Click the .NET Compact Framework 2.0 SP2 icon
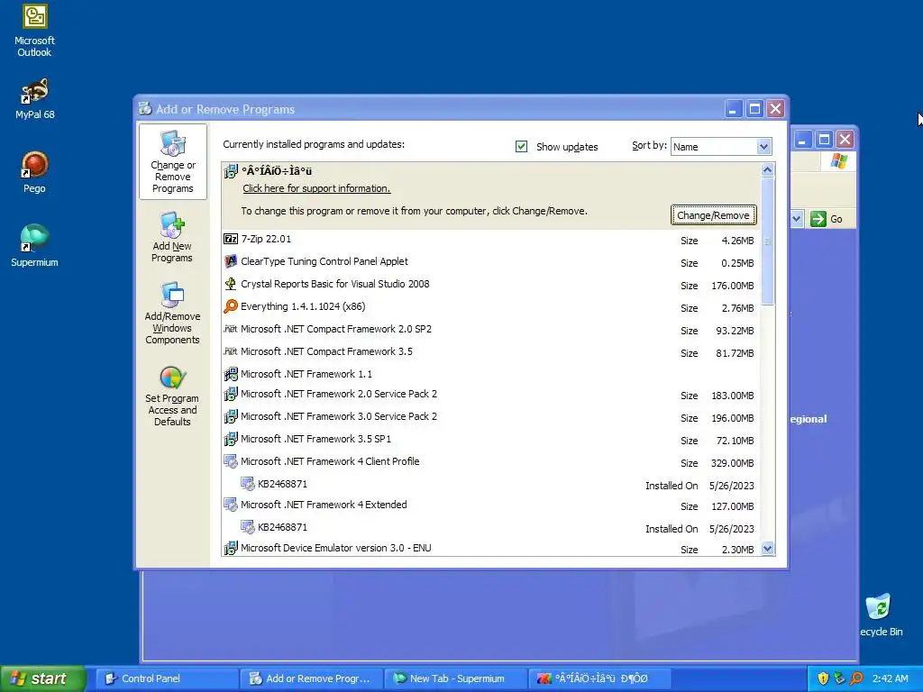This screenshot has height=692, width=923. [x=230, y=329]
